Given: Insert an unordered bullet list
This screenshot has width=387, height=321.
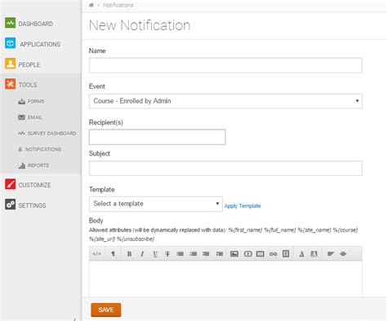Looking at the screenshot, I should [x=180, y=254].
